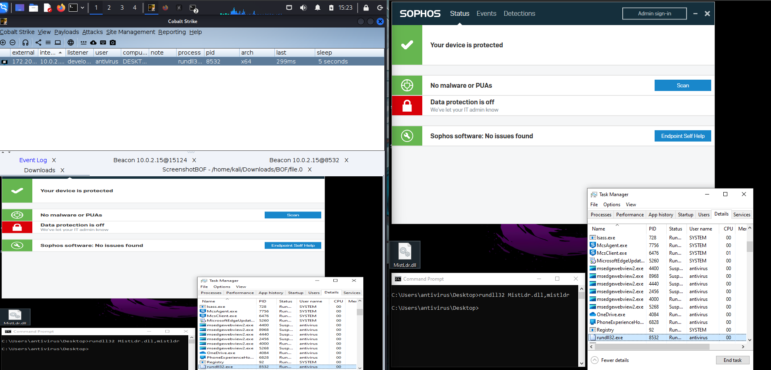
Task: Click the PID column header in Task Manager
Action: 656,228
